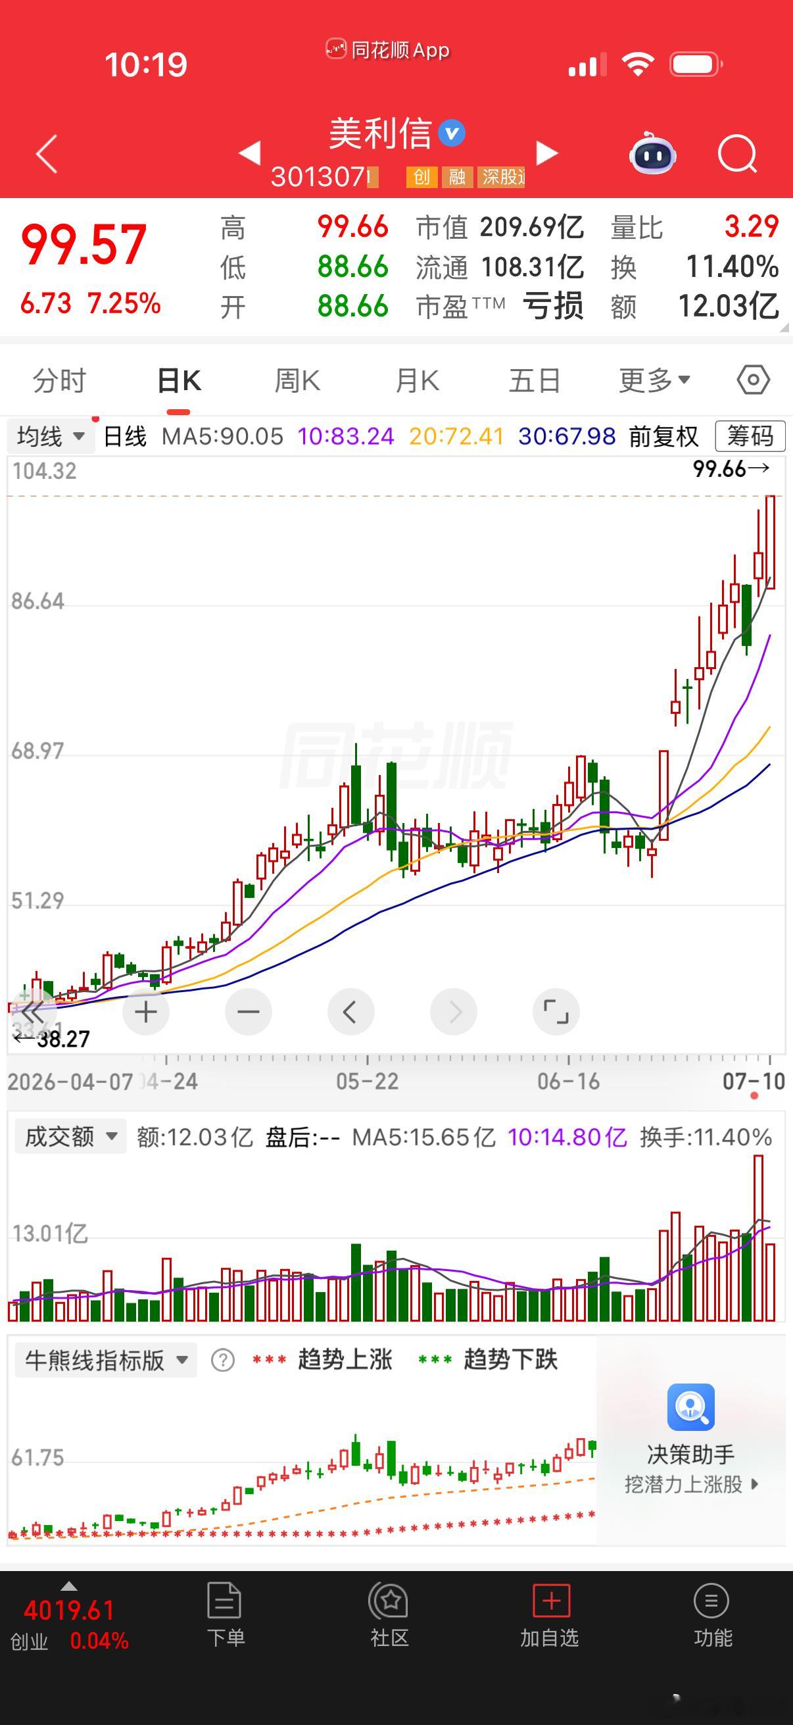Switch to the 周K tab
Viewport: 793px width, 1725px height.
[297, 380]
